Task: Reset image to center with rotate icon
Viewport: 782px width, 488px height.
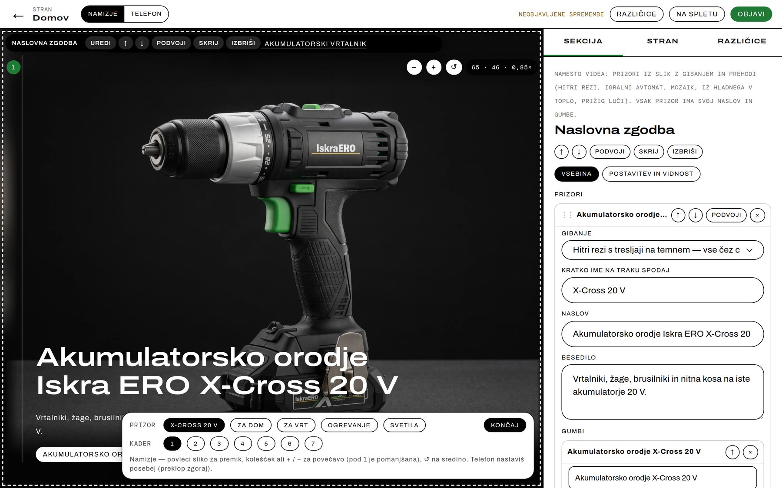Action: (454, 67)
